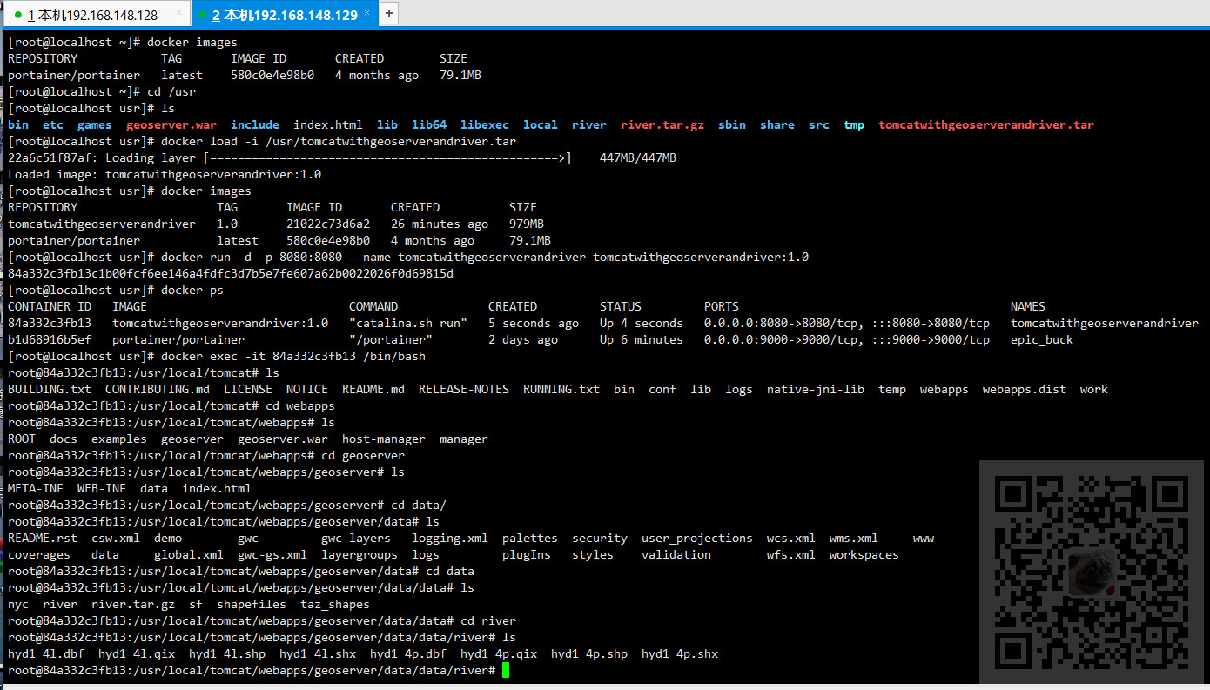Click the command "/portainer"
The height and width of the screenshot is (690, 1210).
[x=391, y=339]
